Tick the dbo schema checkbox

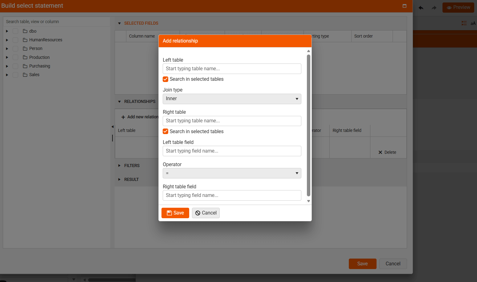pos(15,31)
